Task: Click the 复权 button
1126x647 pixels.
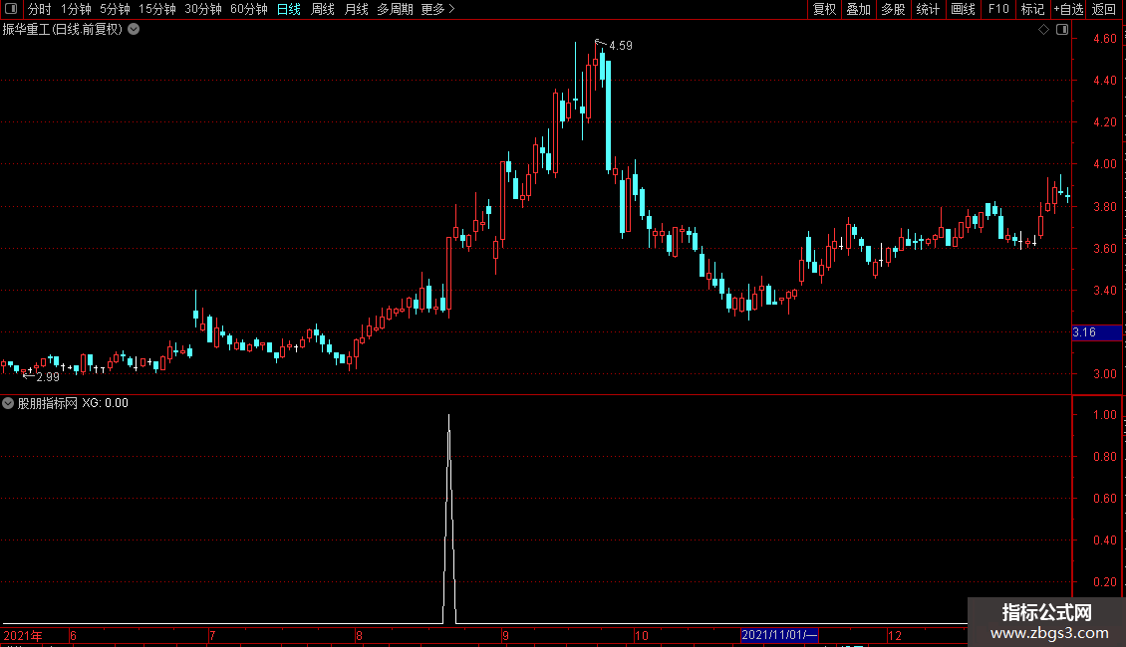Action: click(x=824, y=9)
